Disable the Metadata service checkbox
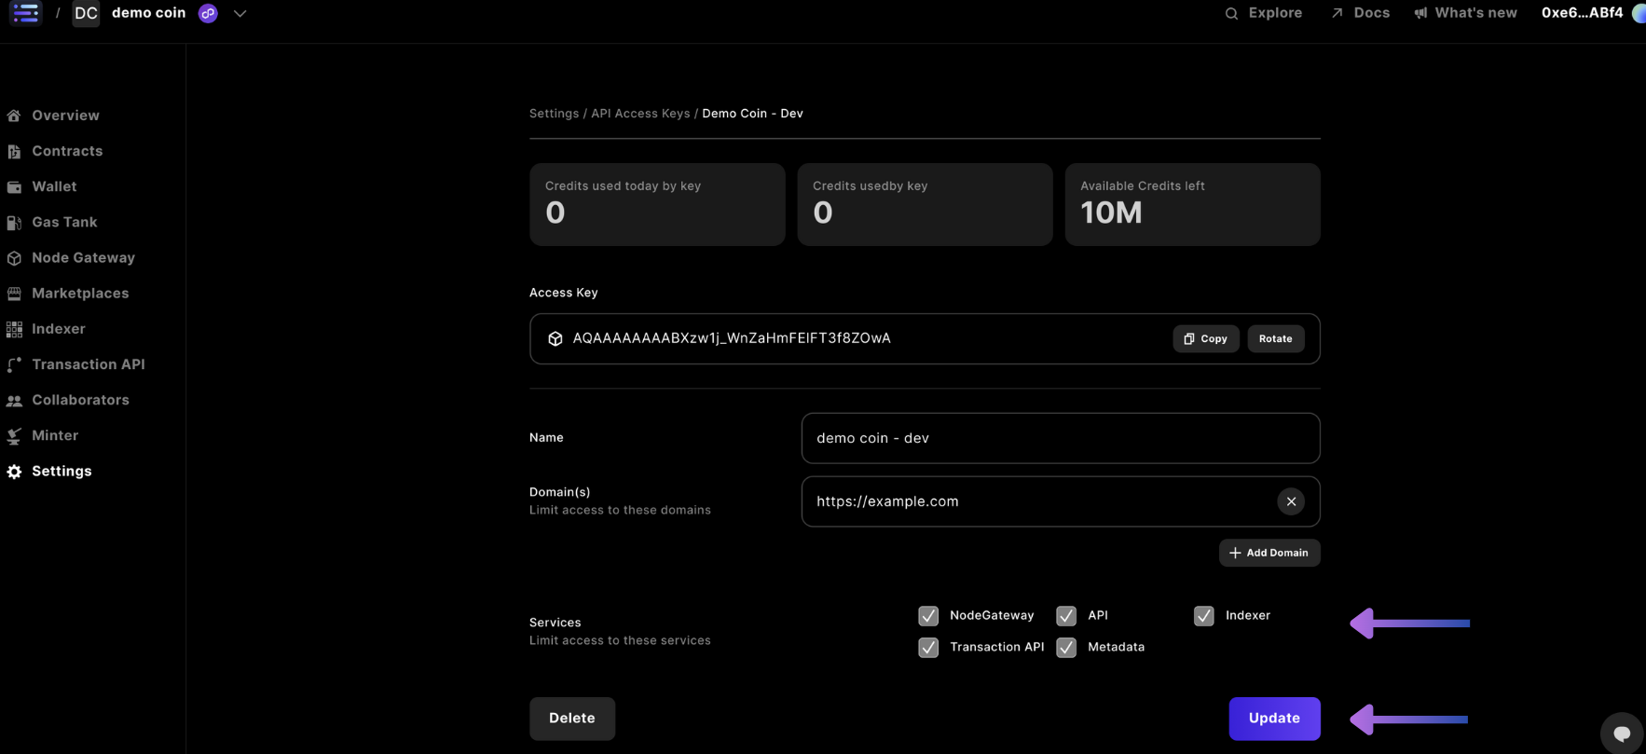The height and width of the screenshot is (754, 1646). click(1066, 647)
